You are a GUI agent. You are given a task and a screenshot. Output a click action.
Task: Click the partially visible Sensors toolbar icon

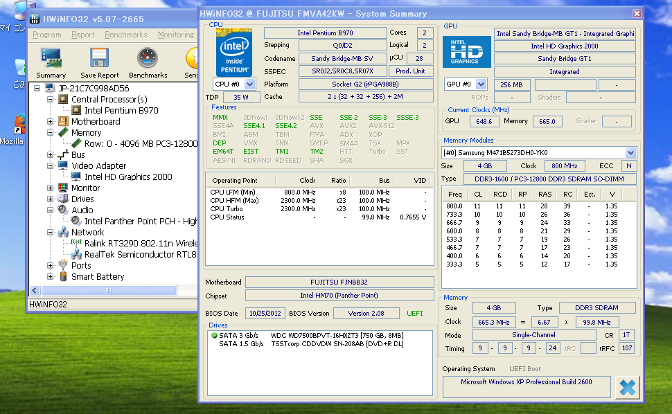pyautogui.click(x=192, y=58)
